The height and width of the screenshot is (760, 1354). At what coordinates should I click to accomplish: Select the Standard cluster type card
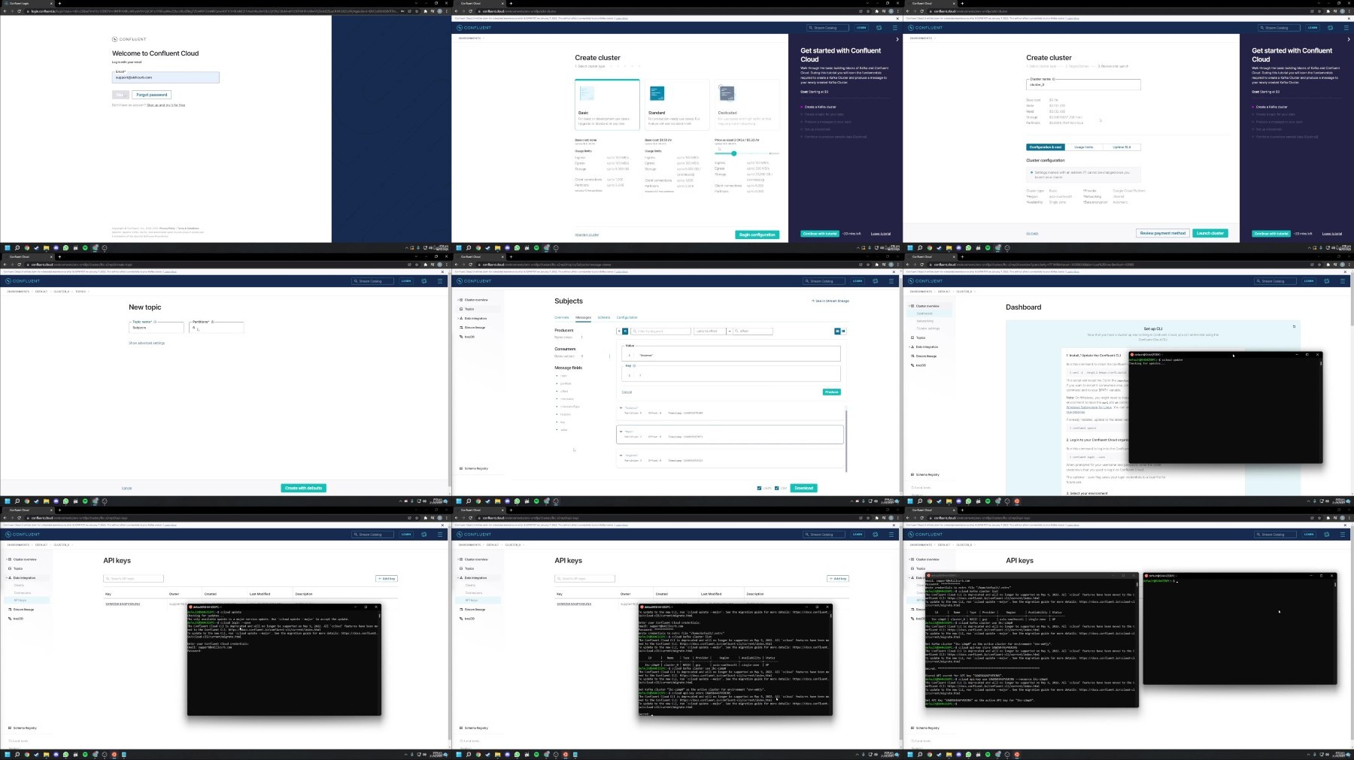pos(676,104)
